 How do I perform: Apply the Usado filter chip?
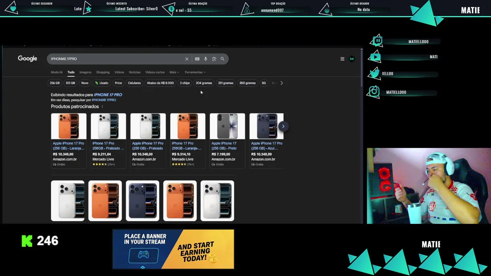[102, 83]
